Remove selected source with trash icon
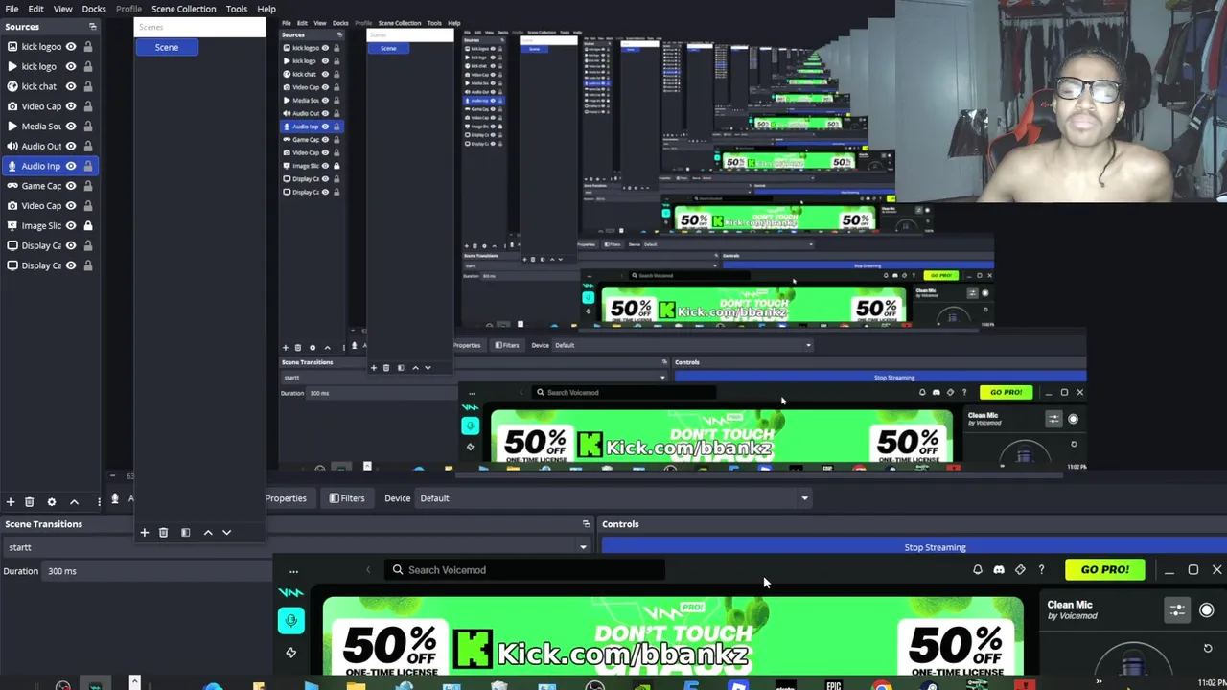This screenshot has width=1227, height=690. tap(30, 501)
